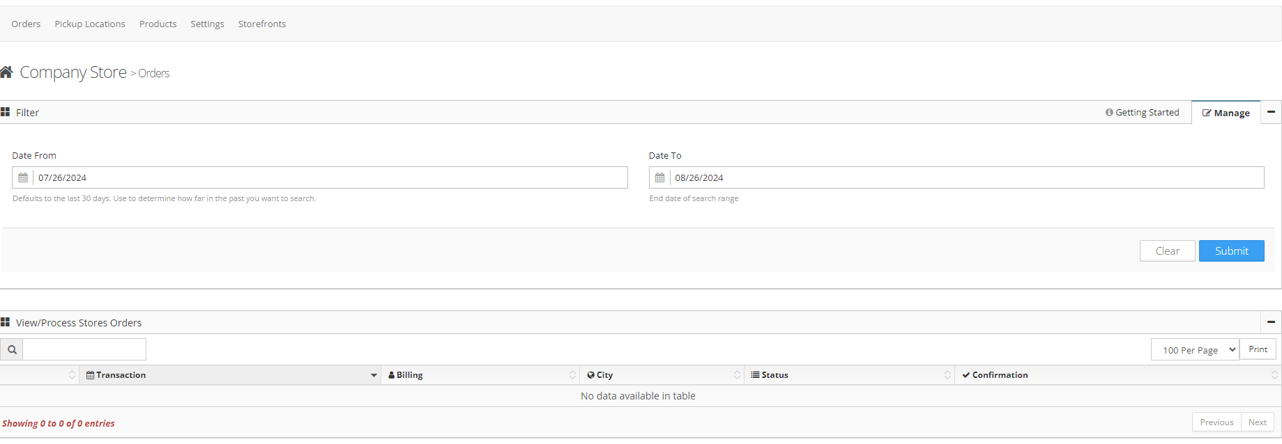Screen dimensions: 1282x444
Task: Select the Manage tab
Action: click(1226, 113)
